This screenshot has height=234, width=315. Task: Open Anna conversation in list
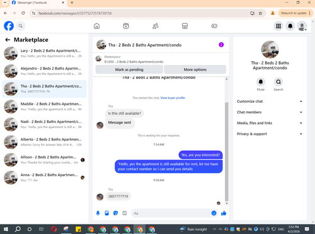click(44, 177)
